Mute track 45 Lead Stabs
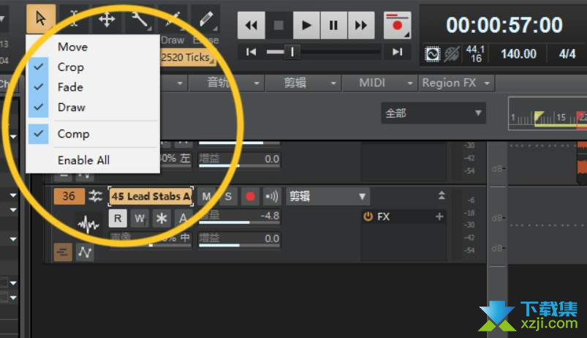The image size is (587, 338). tap(206, 196)
